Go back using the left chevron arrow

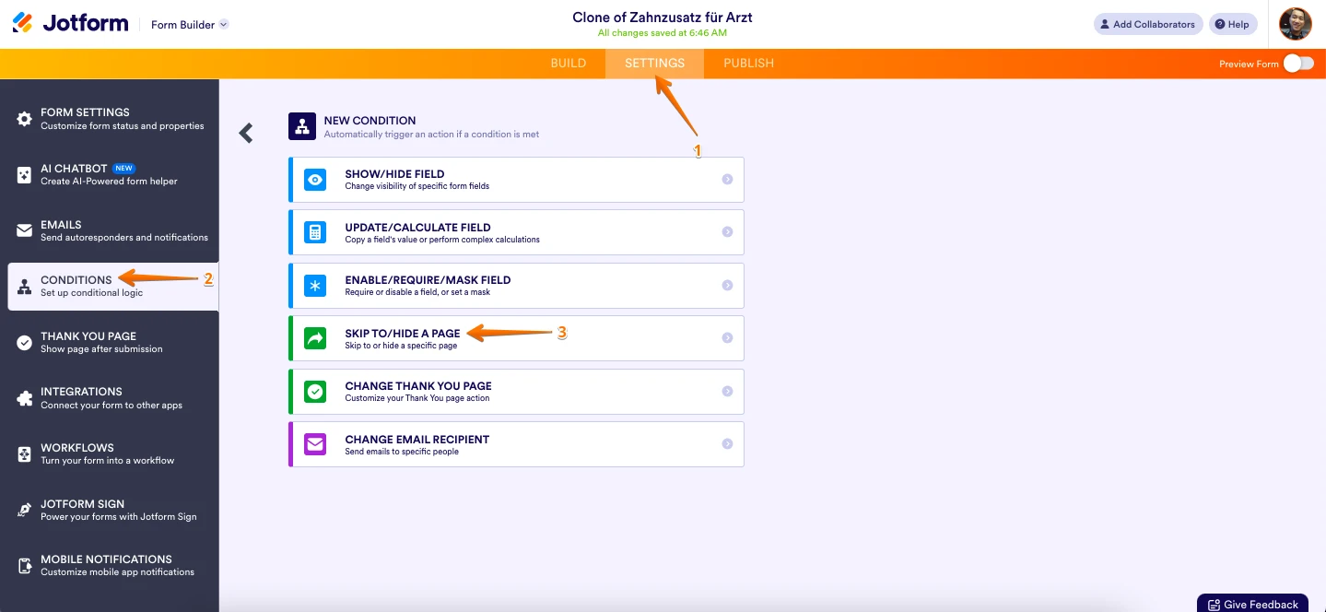[246, 134]
